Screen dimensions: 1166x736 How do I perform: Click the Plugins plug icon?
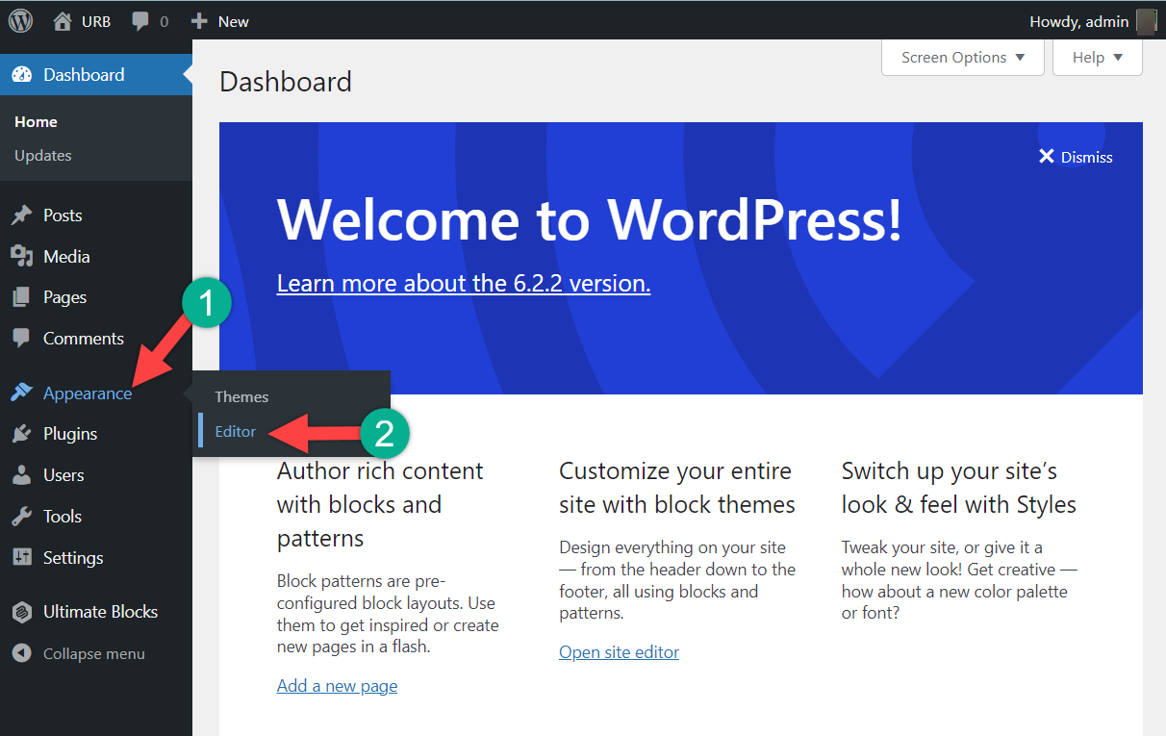[21, 434]
